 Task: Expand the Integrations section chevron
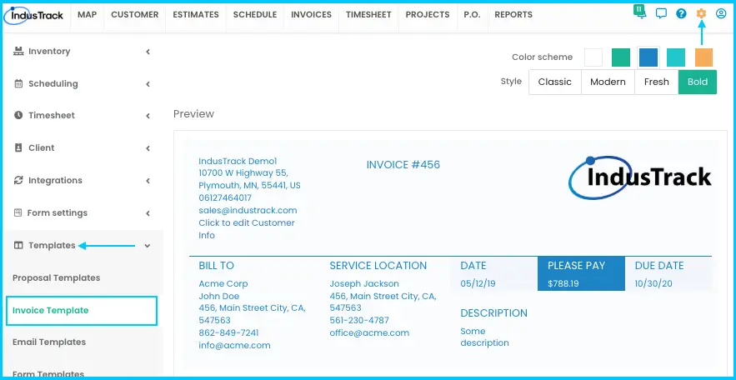pos(148,181)
